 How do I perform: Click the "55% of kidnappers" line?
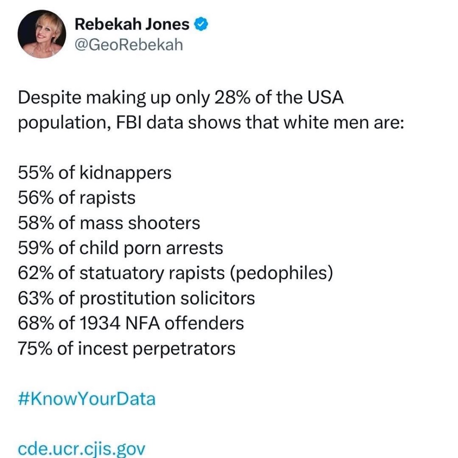point(95,173)
